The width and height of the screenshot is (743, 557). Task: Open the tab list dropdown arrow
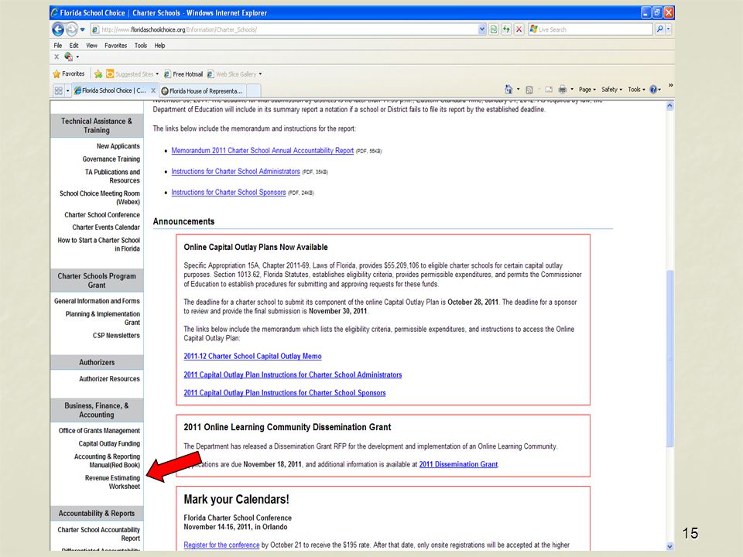point(68,91)
